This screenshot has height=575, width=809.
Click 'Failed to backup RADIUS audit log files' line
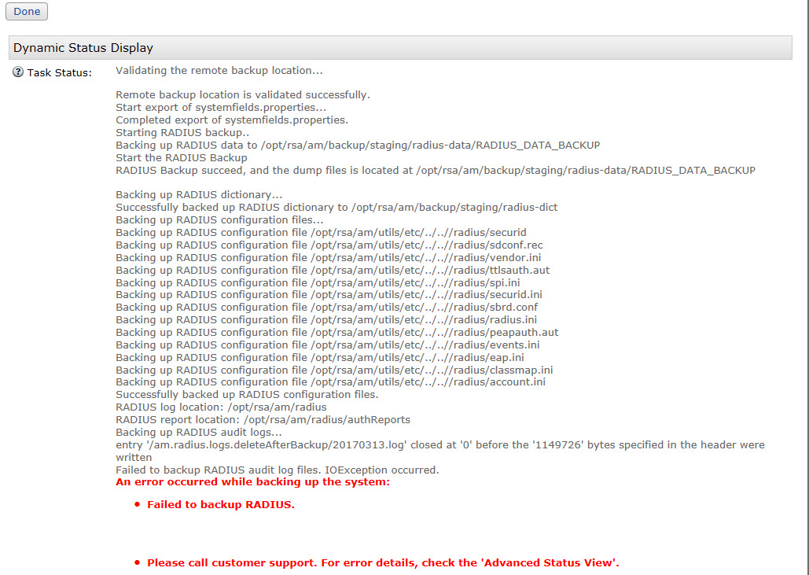(277, 470)
